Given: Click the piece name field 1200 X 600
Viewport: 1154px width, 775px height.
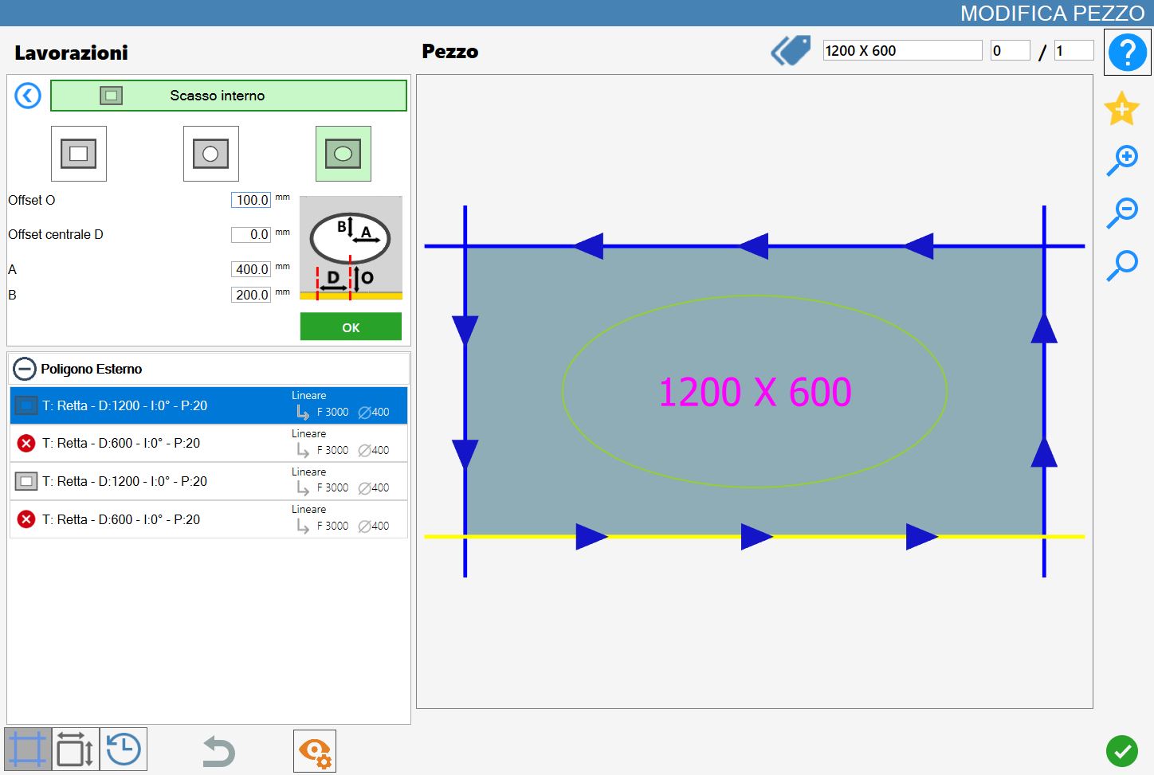Looking at the screenshot, I should coord(902,50).
